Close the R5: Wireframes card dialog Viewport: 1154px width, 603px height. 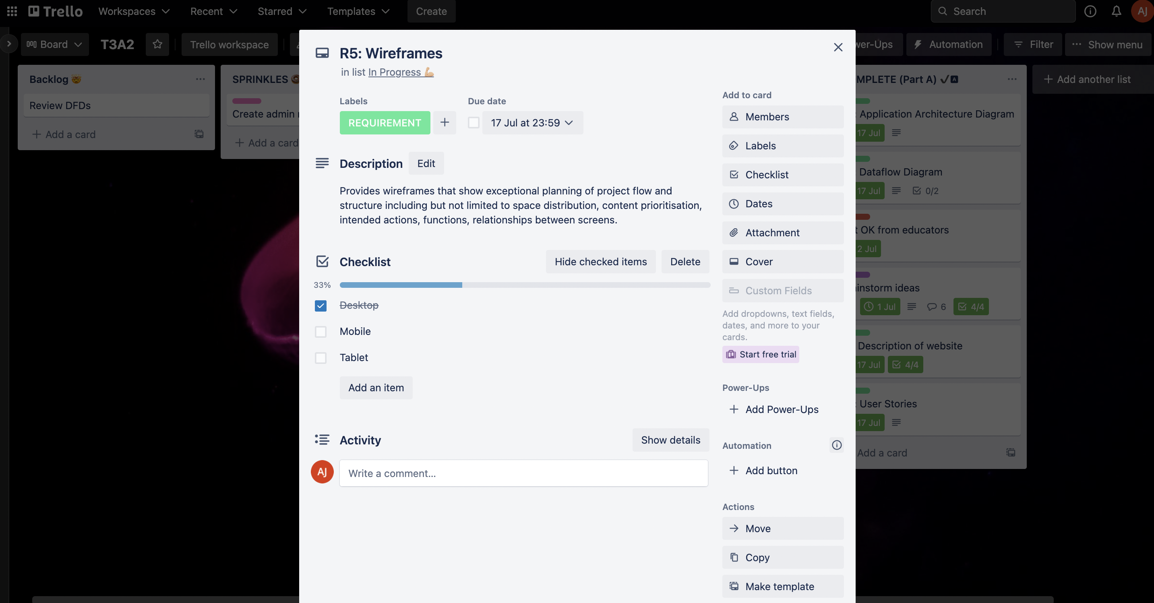[x=838, y=47]
